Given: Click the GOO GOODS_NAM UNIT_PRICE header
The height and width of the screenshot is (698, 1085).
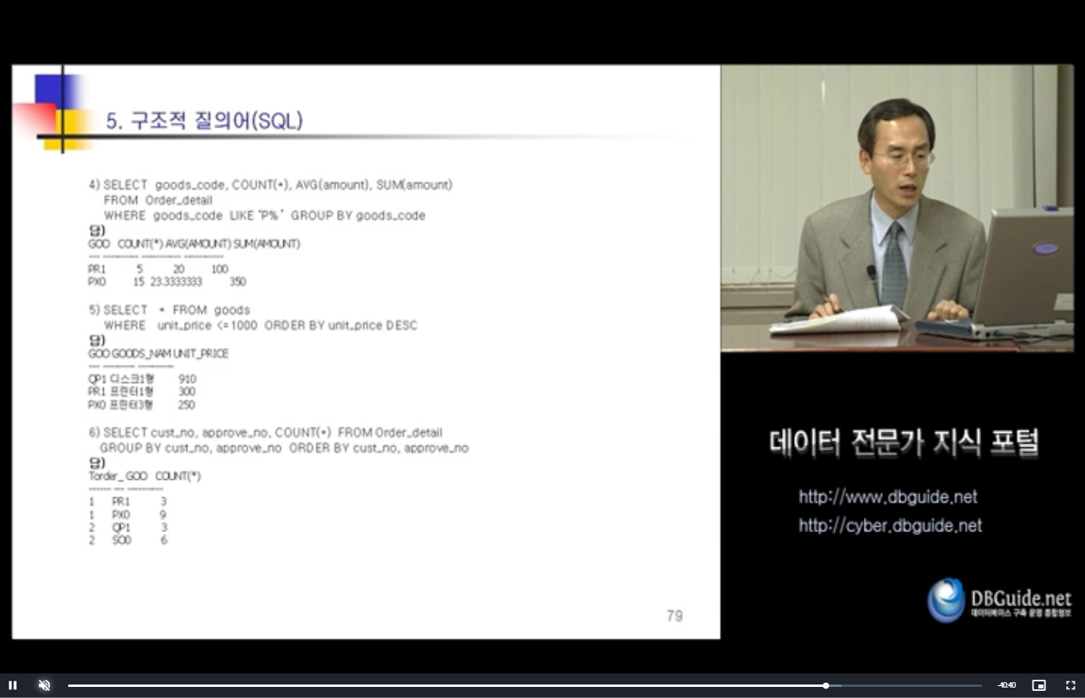Looking at the screenshot, I should 158,354.
